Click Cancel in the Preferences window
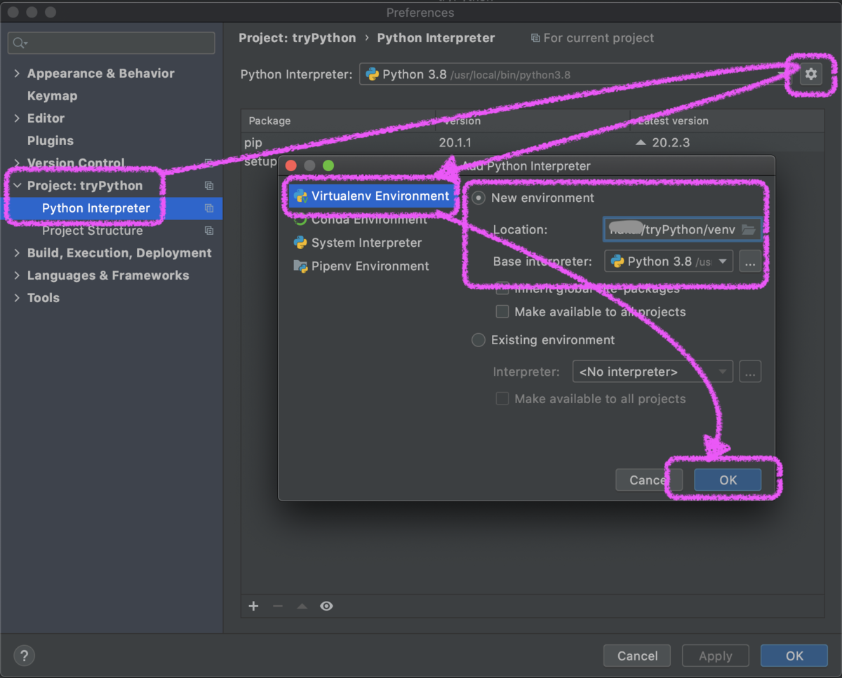The image size is (842, 678). (x=637, y=656)
